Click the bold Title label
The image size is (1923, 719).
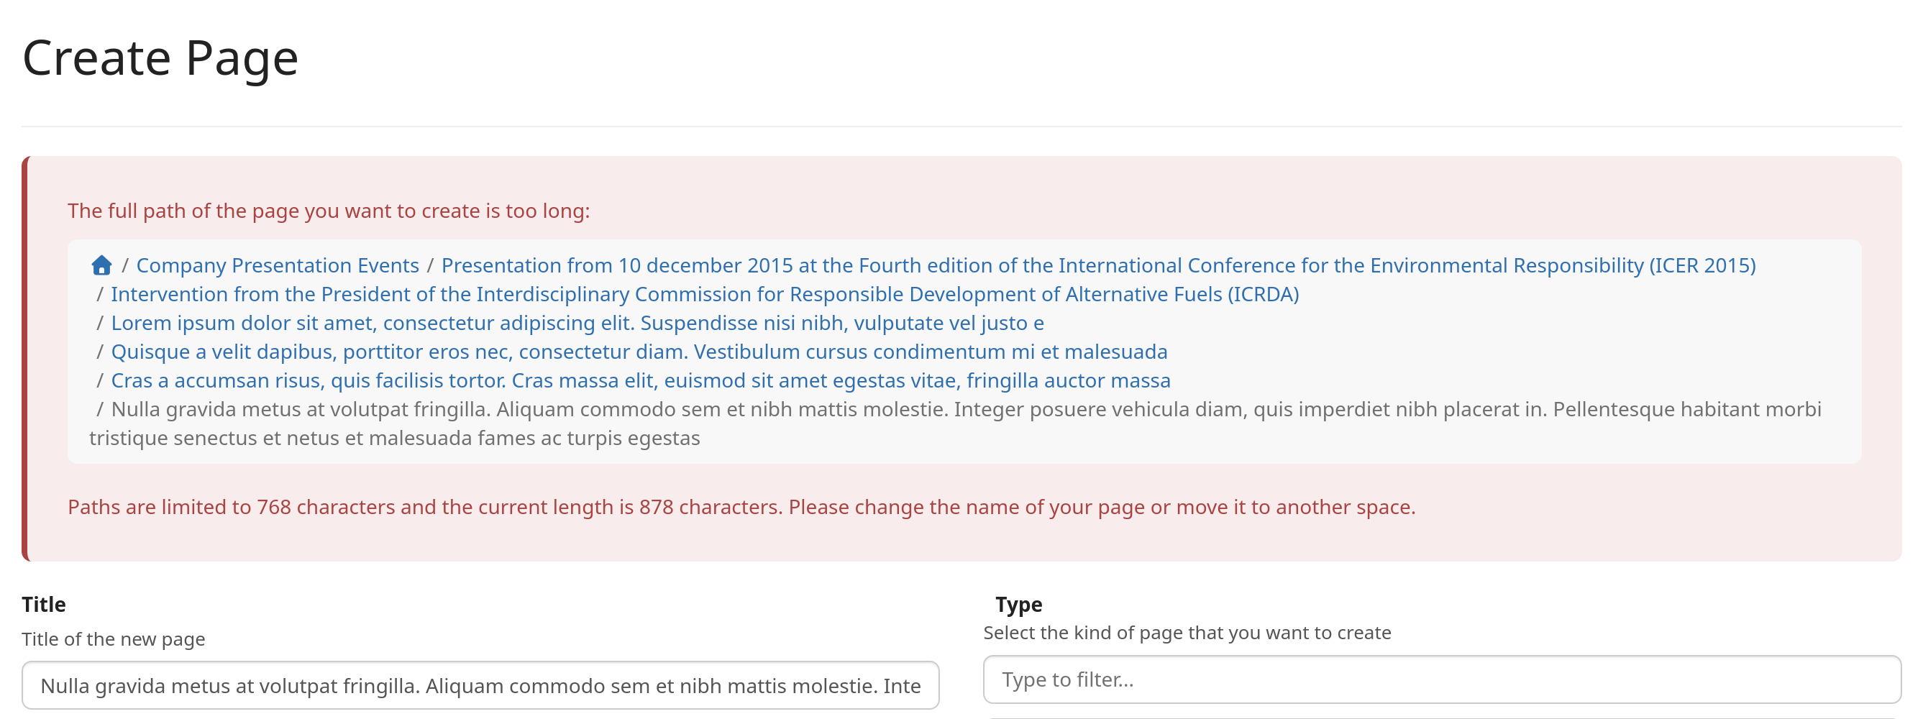pyautogui.click(x=43, y=605)
